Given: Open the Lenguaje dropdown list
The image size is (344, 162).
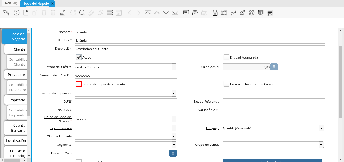Looking at the screenshot, I should click(x=321, y=128).
